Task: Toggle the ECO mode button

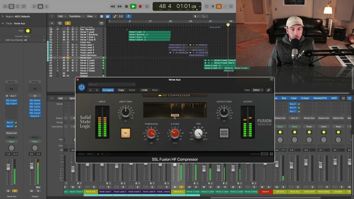Action: [x=265, y=154]
